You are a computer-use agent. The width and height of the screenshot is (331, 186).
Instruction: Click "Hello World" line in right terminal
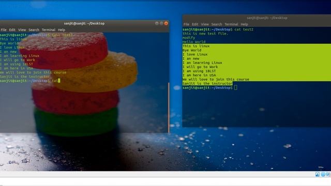(194, 42)
